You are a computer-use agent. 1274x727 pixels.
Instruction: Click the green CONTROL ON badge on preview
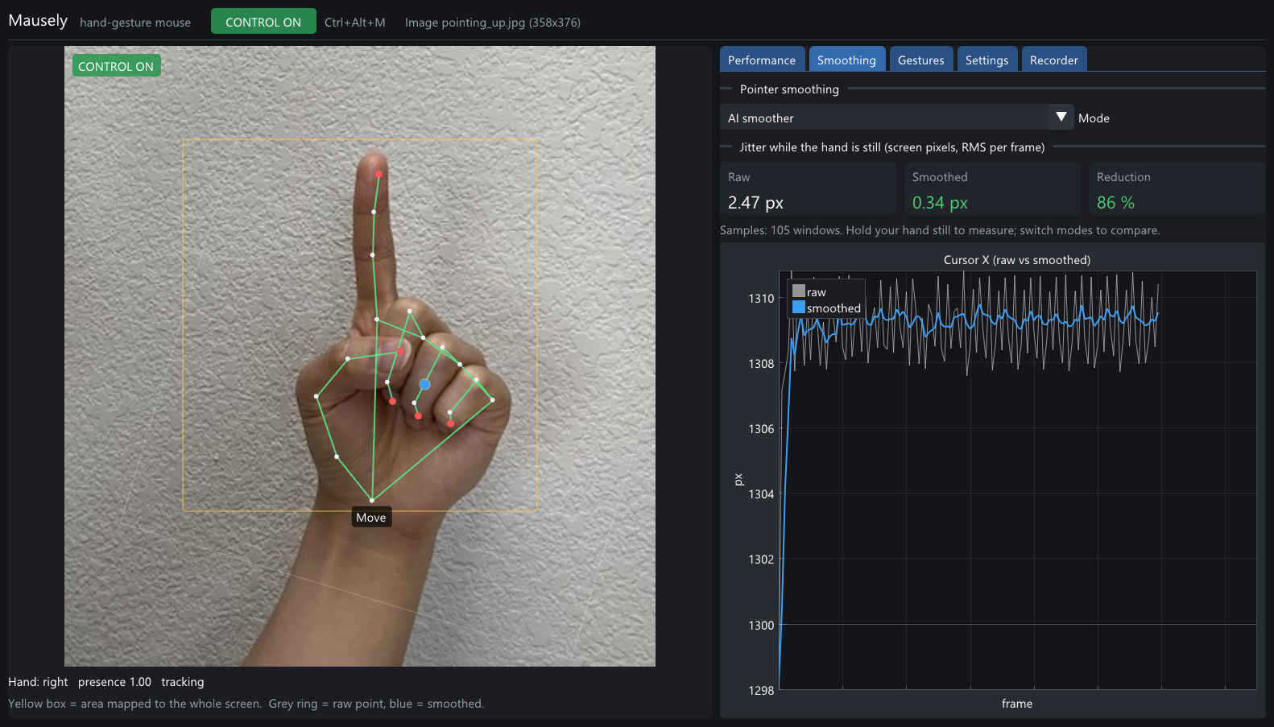click(x=116, y=66)
